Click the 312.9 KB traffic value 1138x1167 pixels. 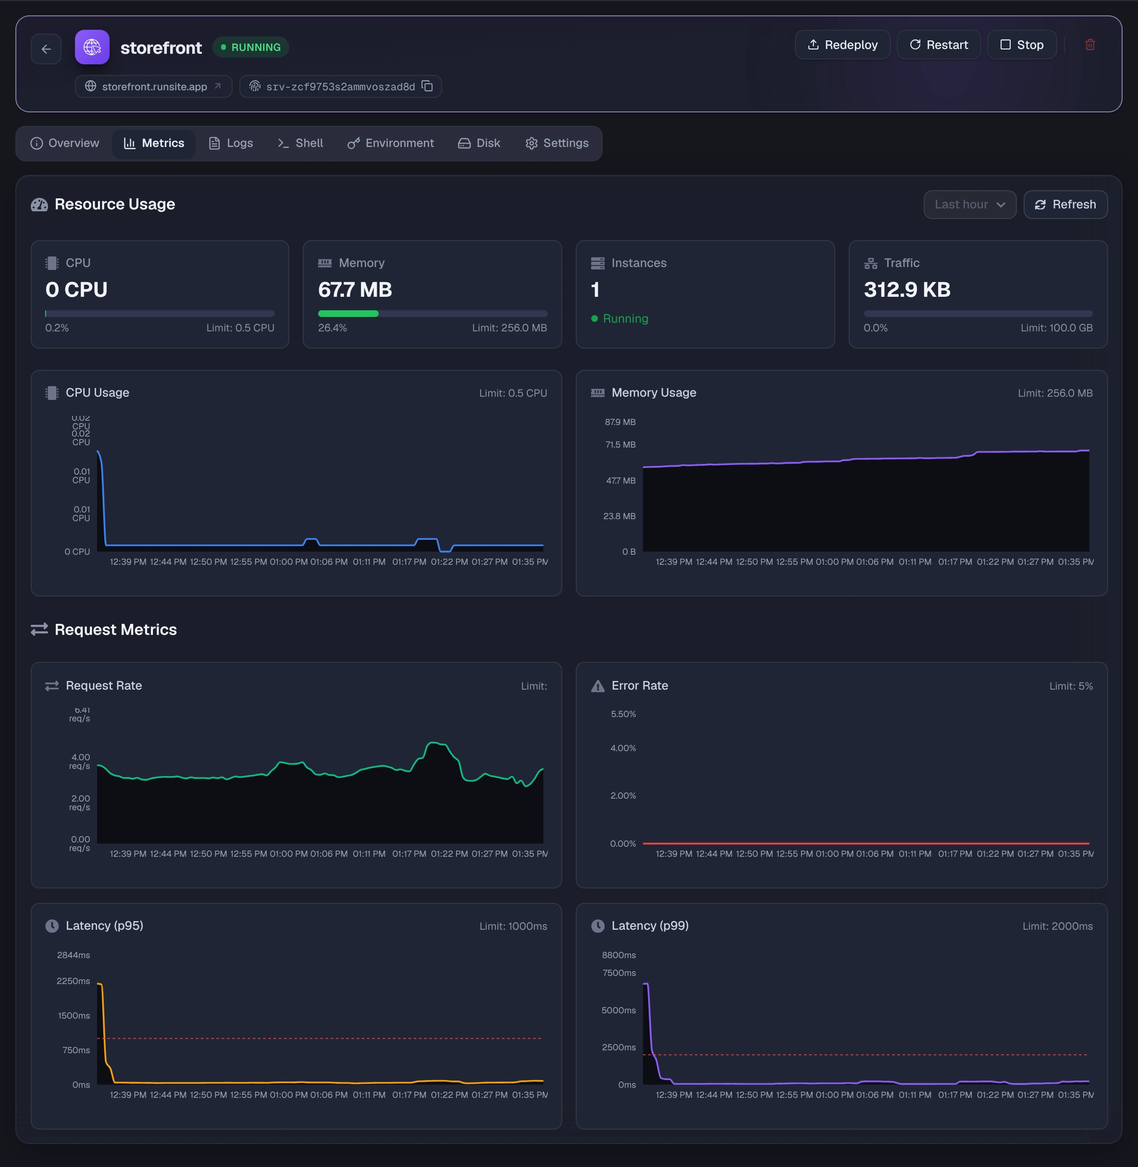point(907,290)
